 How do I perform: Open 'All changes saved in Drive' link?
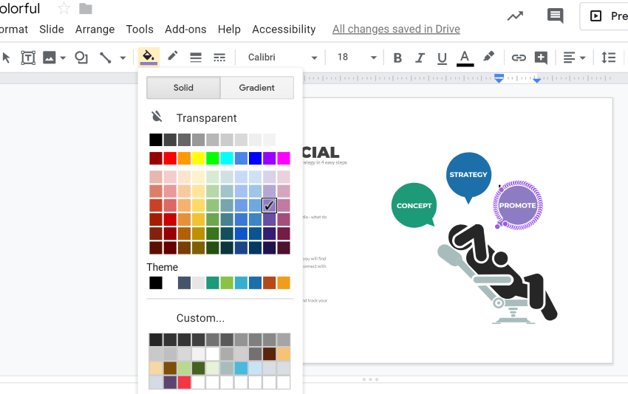click(396, 30)
